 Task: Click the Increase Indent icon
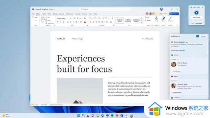point(106,18)
